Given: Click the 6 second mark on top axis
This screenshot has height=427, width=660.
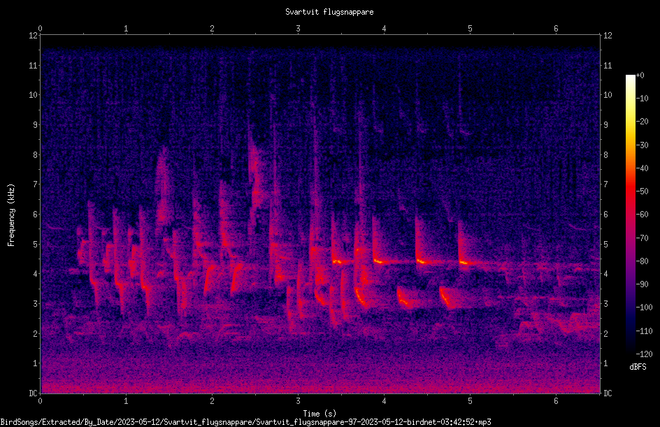Looking at the screenshot, I should point(556,29).
